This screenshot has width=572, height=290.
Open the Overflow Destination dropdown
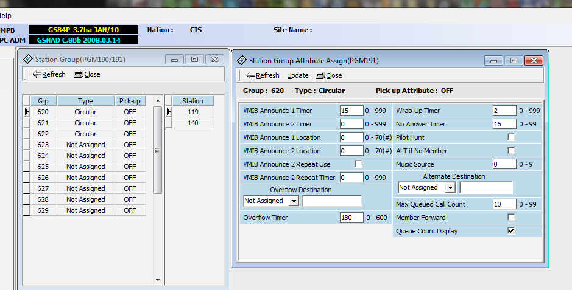[294, 201]
